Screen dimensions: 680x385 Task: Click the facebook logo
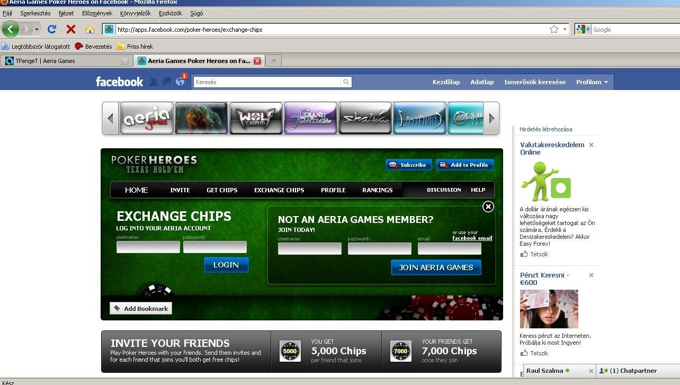[119, 82]
